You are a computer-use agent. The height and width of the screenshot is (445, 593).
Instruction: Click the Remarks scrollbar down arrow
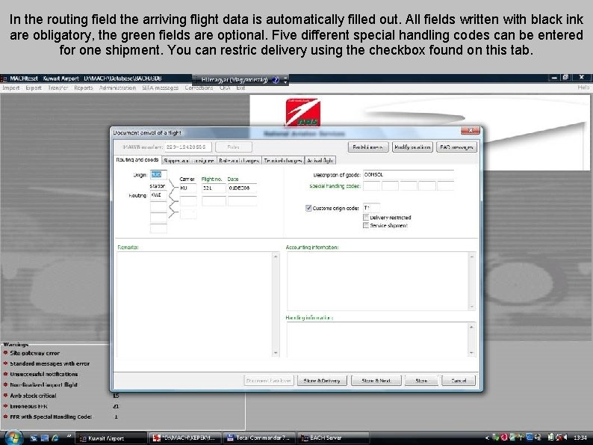point(276,352)
